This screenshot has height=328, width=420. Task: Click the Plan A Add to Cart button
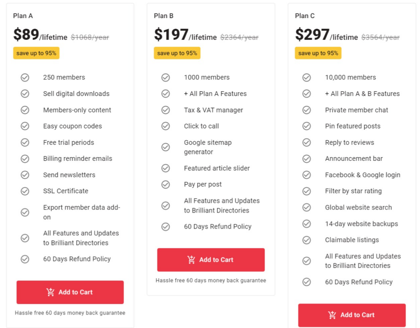(x=70, y=292)
